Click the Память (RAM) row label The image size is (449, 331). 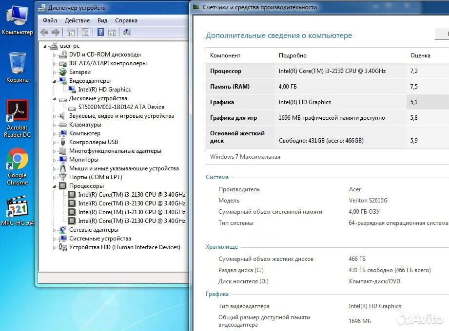point(230,87)
